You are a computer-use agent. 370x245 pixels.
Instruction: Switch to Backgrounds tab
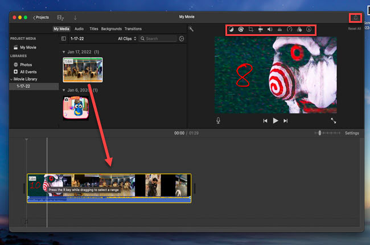tap(112, 29)
